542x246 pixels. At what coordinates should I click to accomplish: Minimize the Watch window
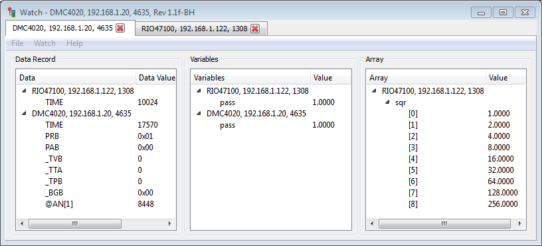click(x=481, y=13)
